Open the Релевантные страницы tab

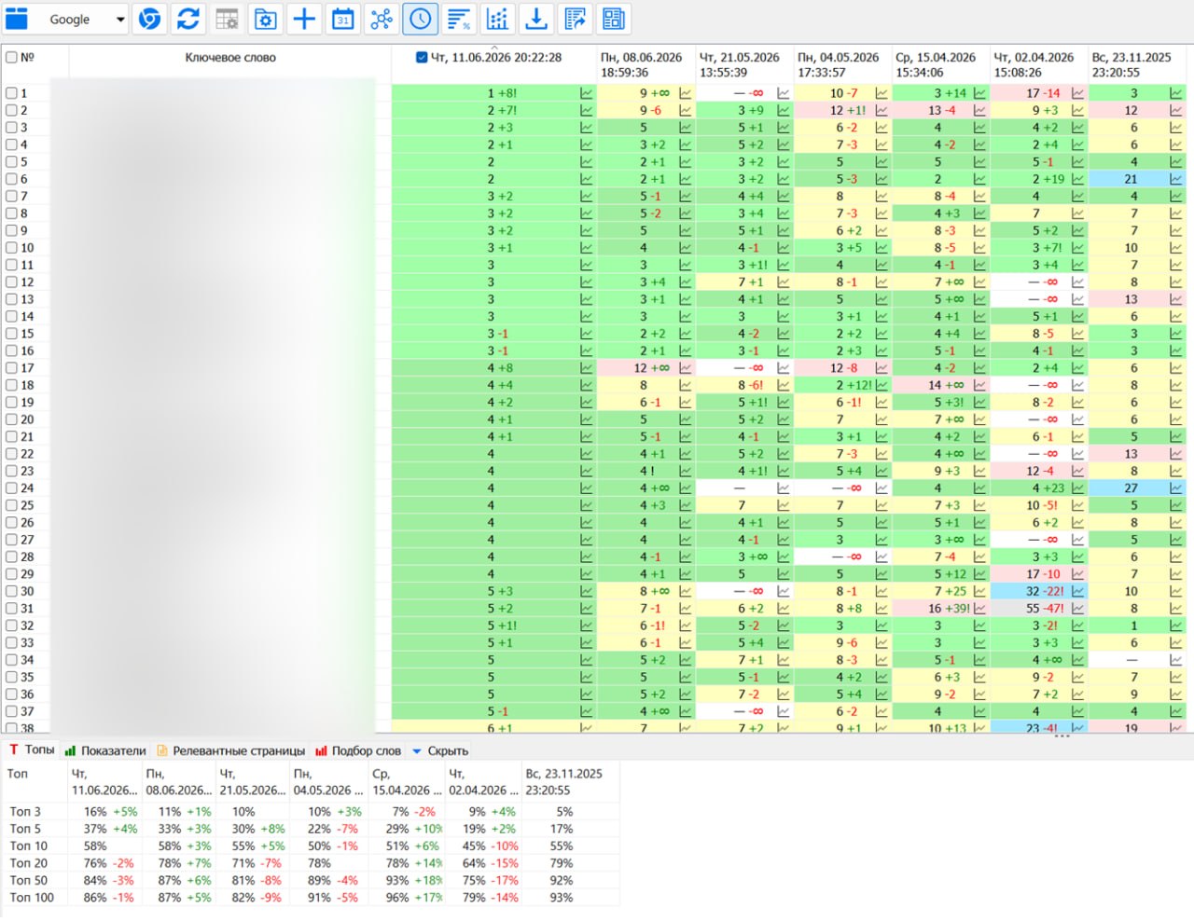click(230, 751)
